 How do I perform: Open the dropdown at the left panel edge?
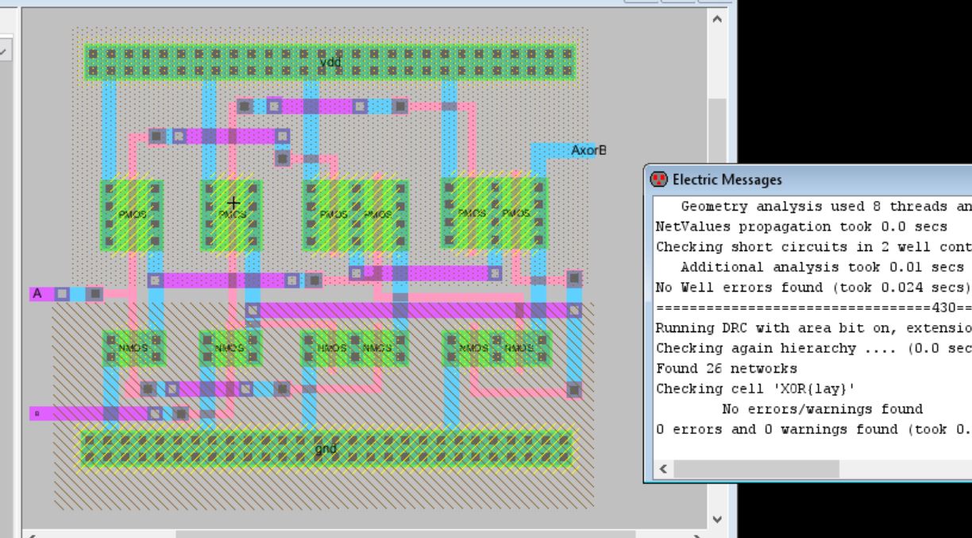pos(4,51)
